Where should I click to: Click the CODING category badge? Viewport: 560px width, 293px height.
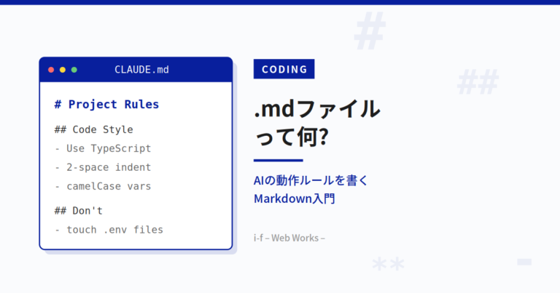pos(284,69)
